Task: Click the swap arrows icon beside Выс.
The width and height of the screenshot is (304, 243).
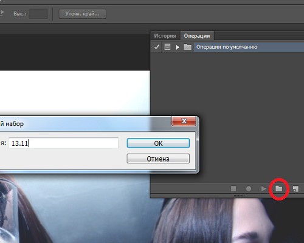Action: pyautogui.click(x=2, y=13)
